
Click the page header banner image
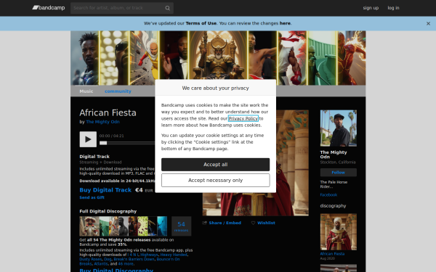click(x=218, y=58)
